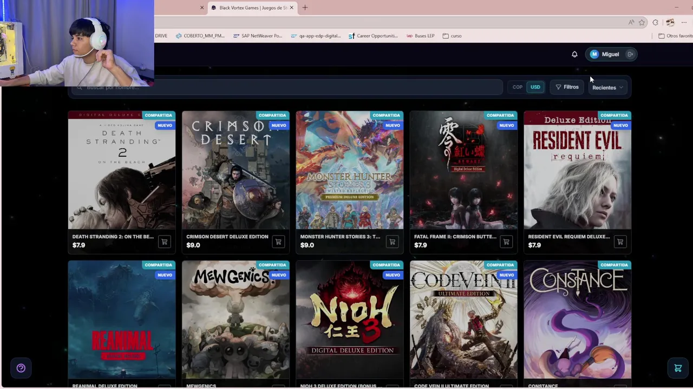The width and height of the screenshot is (693, 389).
Task: Click the NUEVO badge on Crimson Desert
Action: pos(279,125)
